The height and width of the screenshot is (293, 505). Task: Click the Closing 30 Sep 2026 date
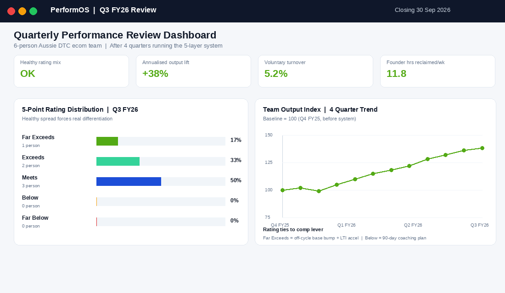click(422, 10)
